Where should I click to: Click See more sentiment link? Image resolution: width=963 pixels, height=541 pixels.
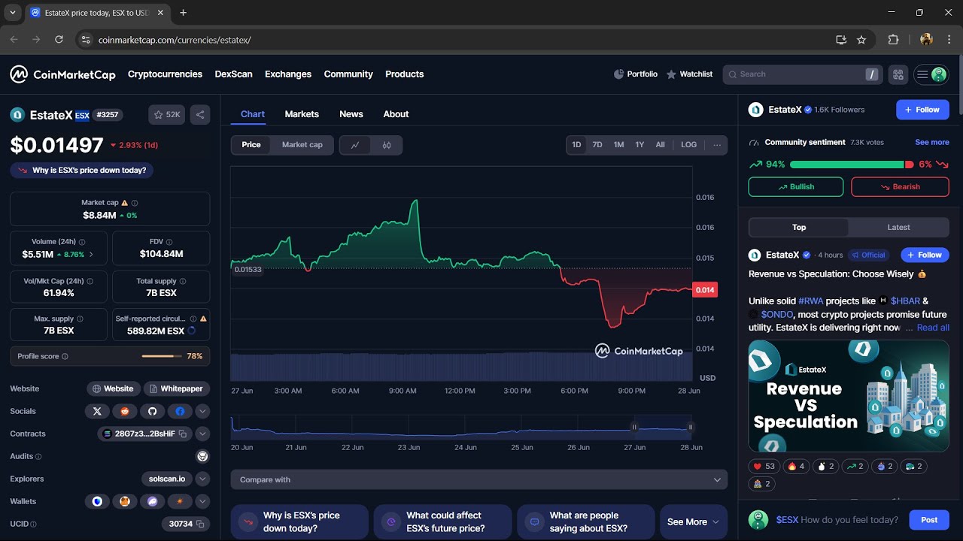click(x=932, y=142)
